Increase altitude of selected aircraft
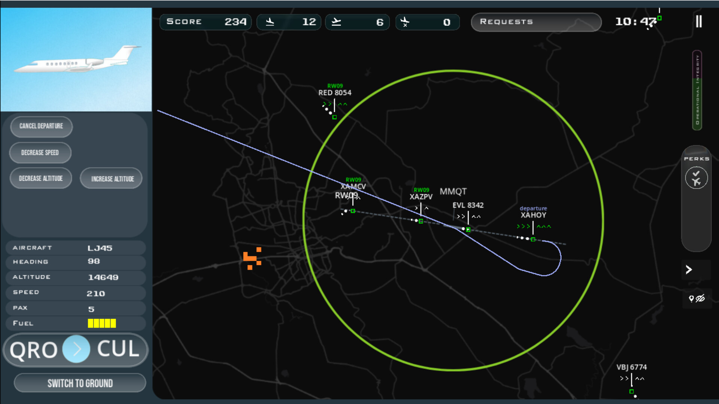 112,178
